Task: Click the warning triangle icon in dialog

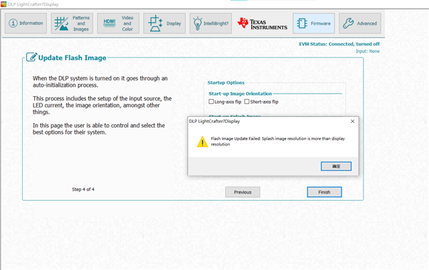Action: 202,142
